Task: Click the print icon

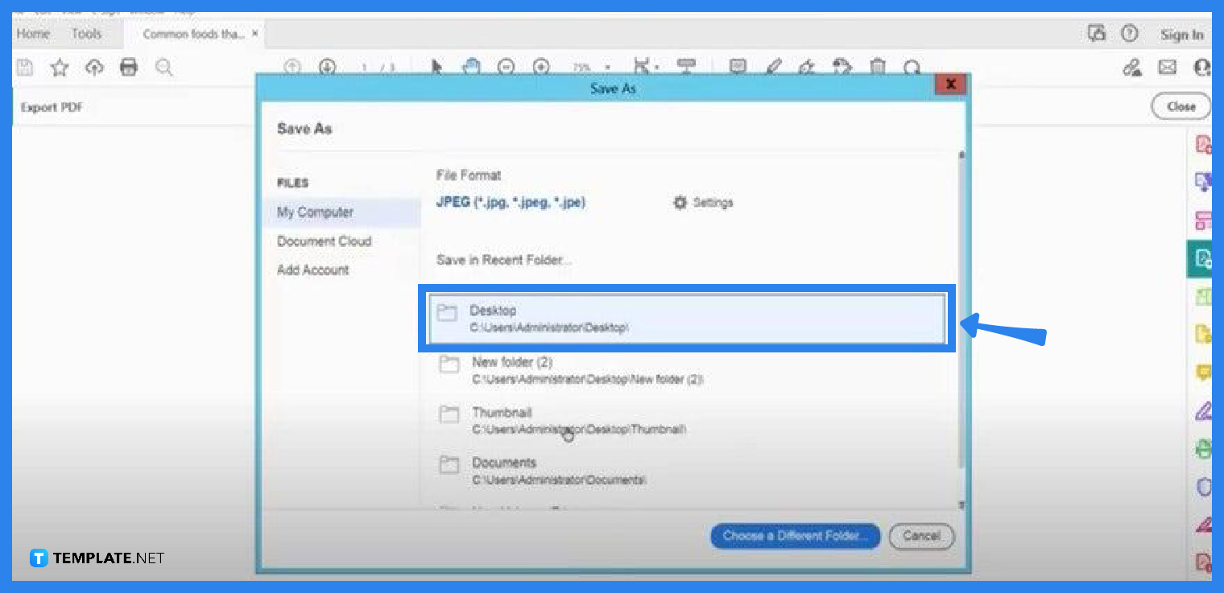Action: pos(129,68)
